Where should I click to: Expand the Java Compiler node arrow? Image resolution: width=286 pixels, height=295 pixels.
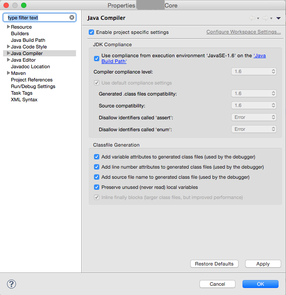[8, 53]
